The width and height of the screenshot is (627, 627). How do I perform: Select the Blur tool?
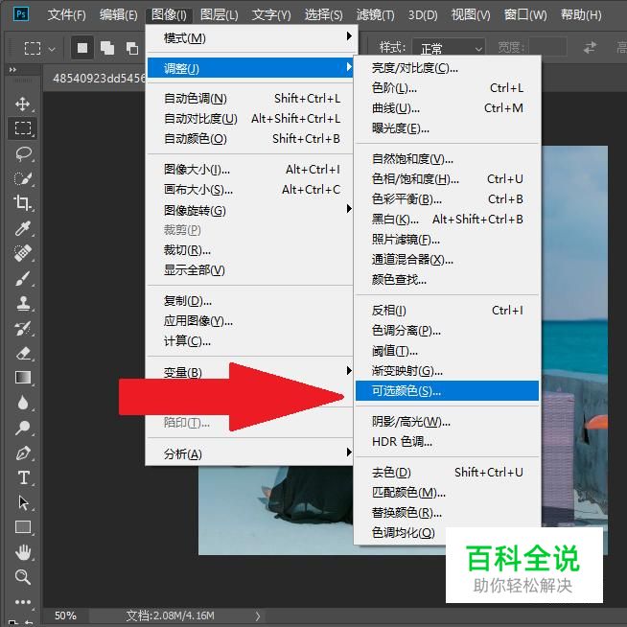coord(23,403)
